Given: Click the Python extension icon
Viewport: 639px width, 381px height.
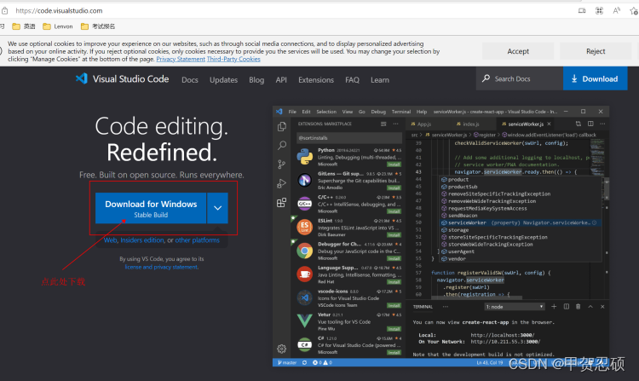Looking at the screenshot, I should coord(304,157).
